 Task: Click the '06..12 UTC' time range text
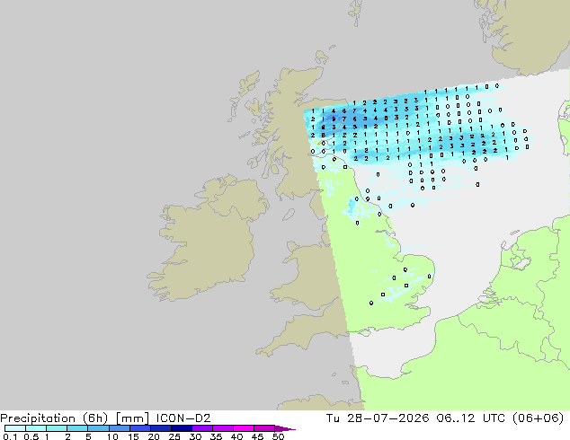[x=470, y=418]
